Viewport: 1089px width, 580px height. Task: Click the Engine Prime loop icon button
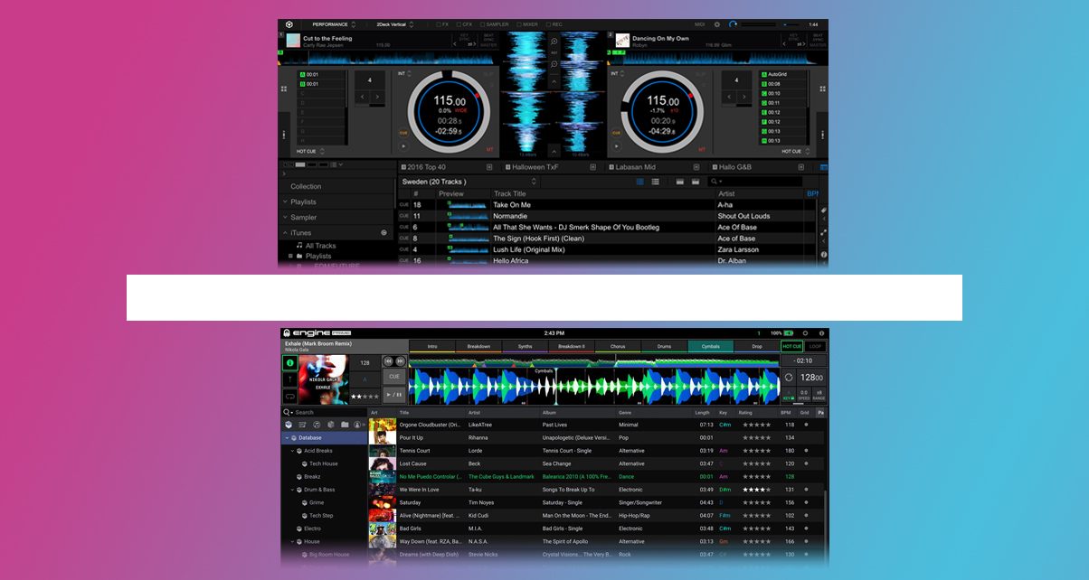(x=290, y=396)
